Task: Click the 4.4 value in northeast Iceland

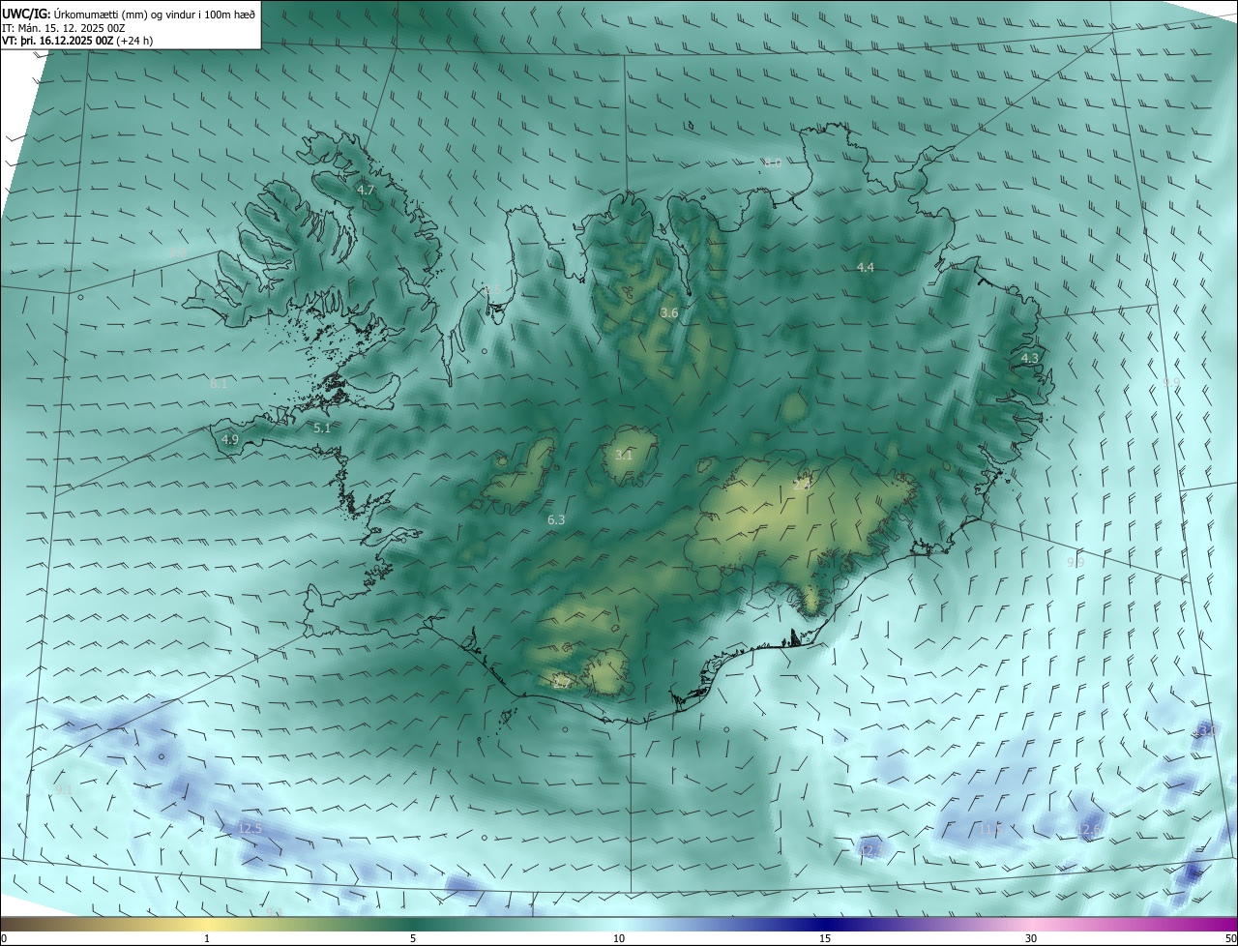Action: [866, 267]
